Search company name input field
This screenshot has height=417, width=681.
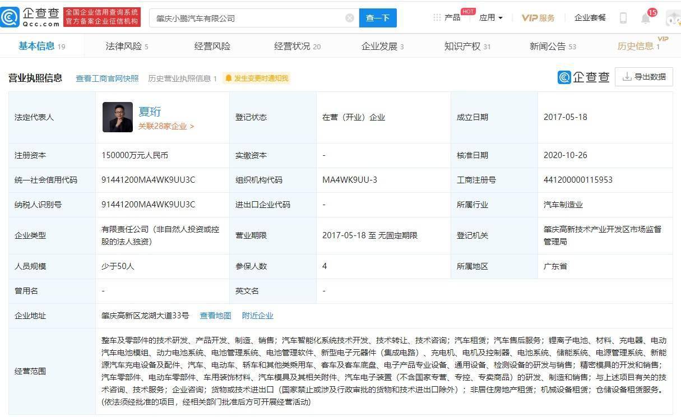255,18
